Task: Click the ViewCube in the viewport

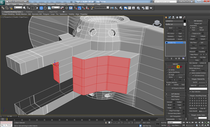Action: (157, 23)
